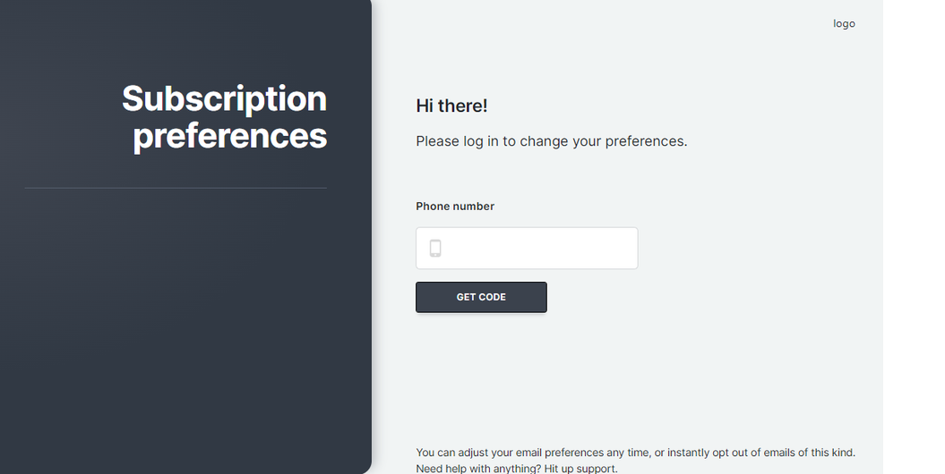This screenshot has width=945, height=474.
Task: Click "Hit up support" in the footer
Action: (580, 469)
